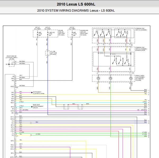Select the 'R76' connector label
This screenshot has width=159, height=158.
coord(17,88)
